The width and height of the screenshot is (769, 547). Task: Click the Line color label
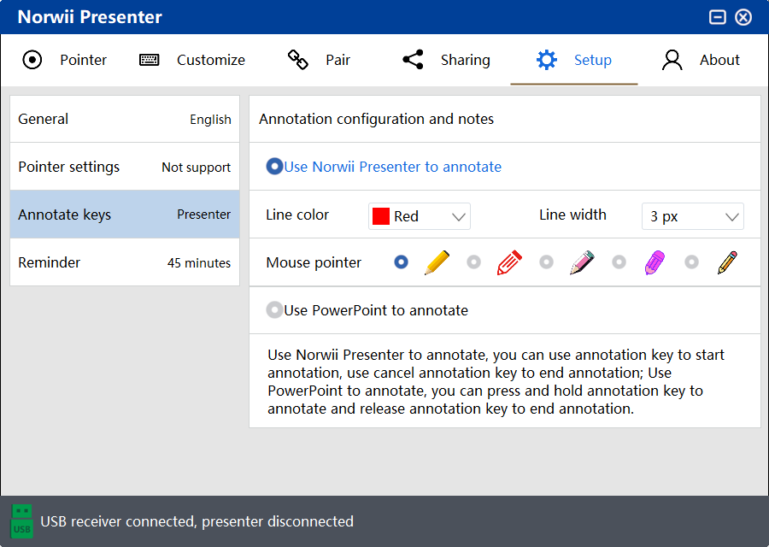297,215
